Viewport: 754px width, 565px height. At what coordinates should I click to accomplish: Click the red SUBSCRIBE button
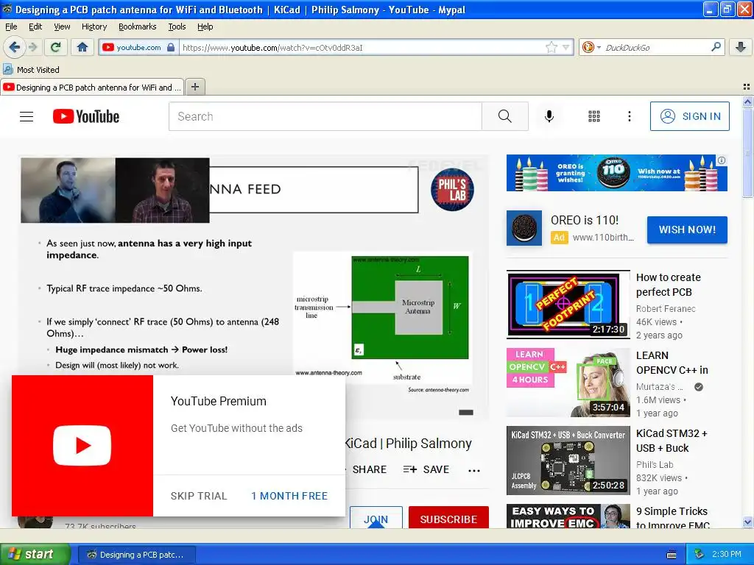pos(448,517)
